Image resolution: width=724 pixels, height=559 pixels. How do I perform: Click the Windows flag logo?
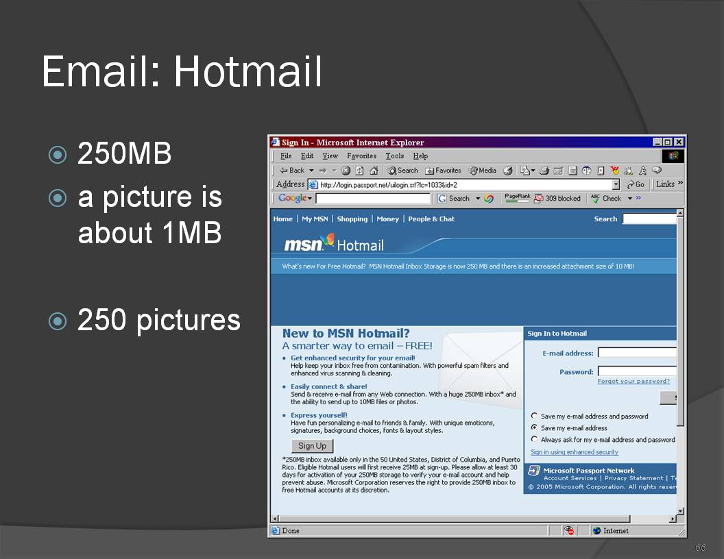point(673,156)
